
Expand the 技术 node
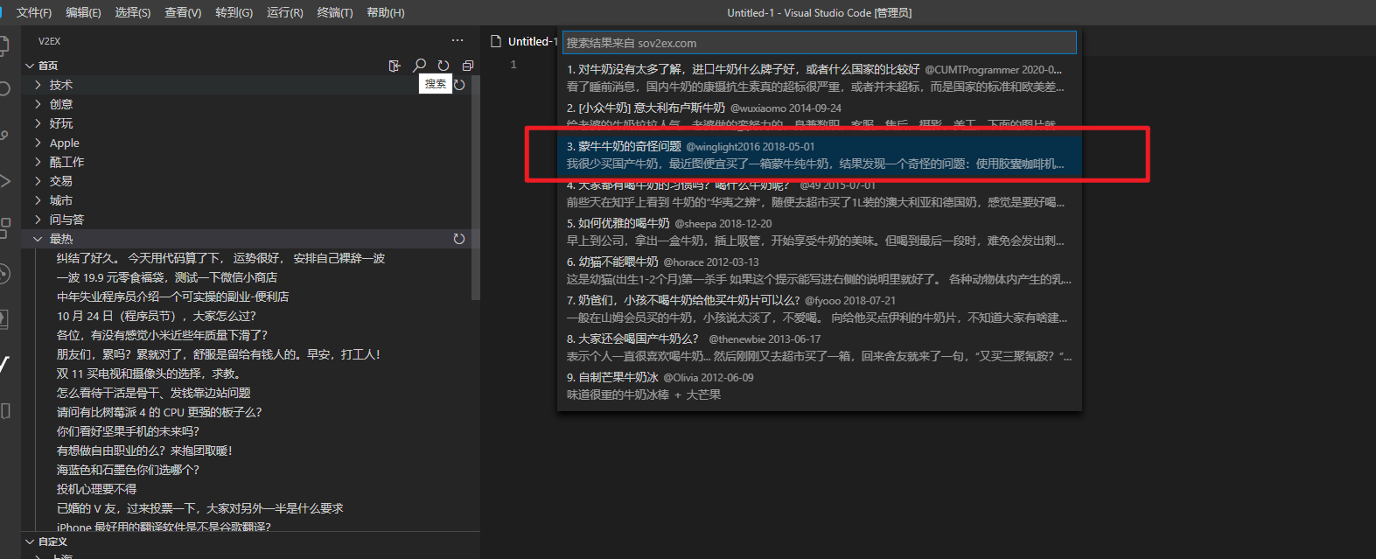(x=38, y=85)
